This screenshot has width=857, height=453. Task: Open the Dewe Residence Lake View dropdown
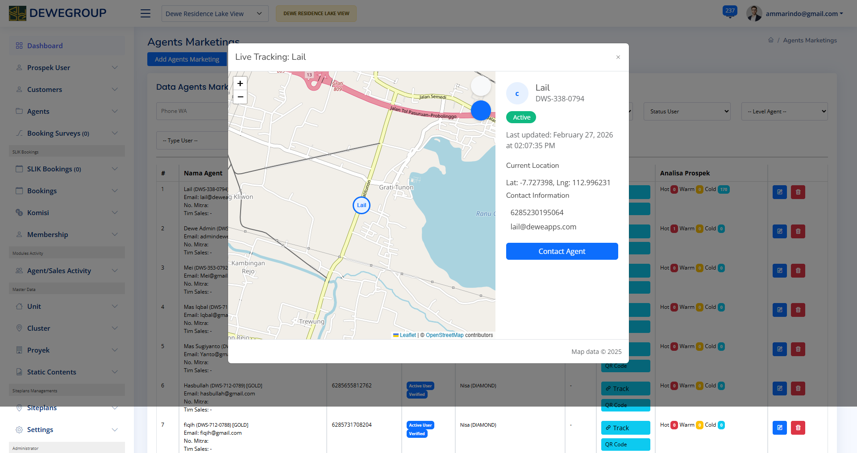(x=215, y=13)
